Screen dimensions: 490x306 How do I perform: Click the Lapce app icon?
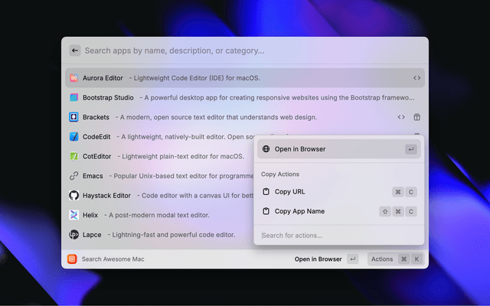74,235
